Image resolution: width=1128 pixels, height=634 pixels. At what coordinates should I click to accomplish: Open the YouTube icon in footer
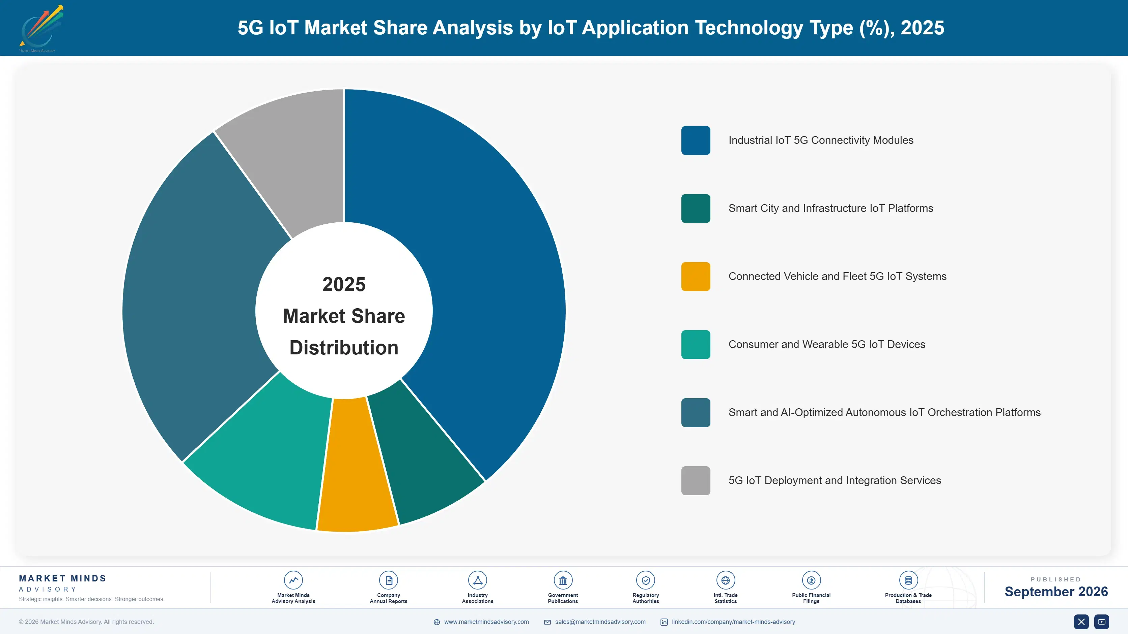click(1102, 622)
